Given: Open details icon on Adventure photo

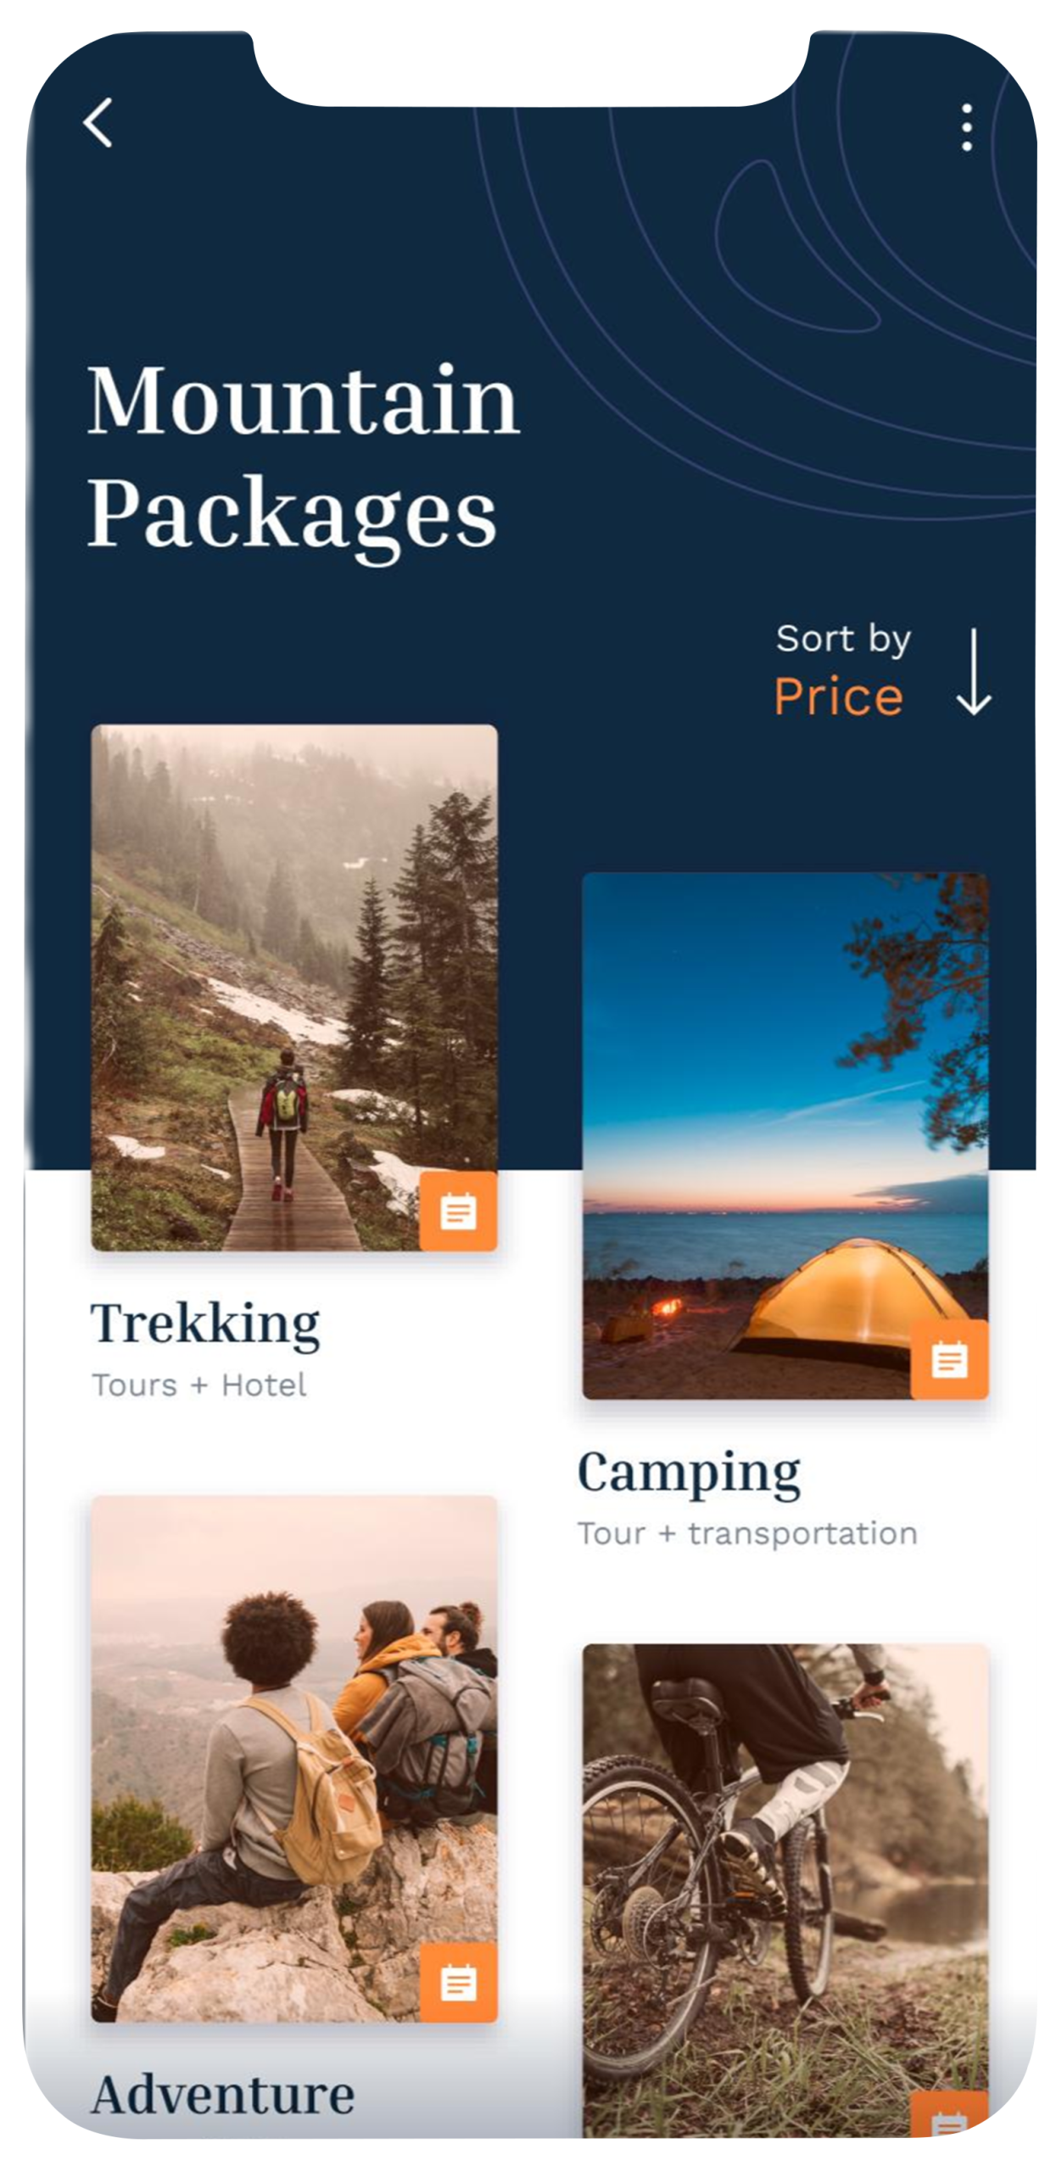Looking at the screenshot, I should [458, 1983].
